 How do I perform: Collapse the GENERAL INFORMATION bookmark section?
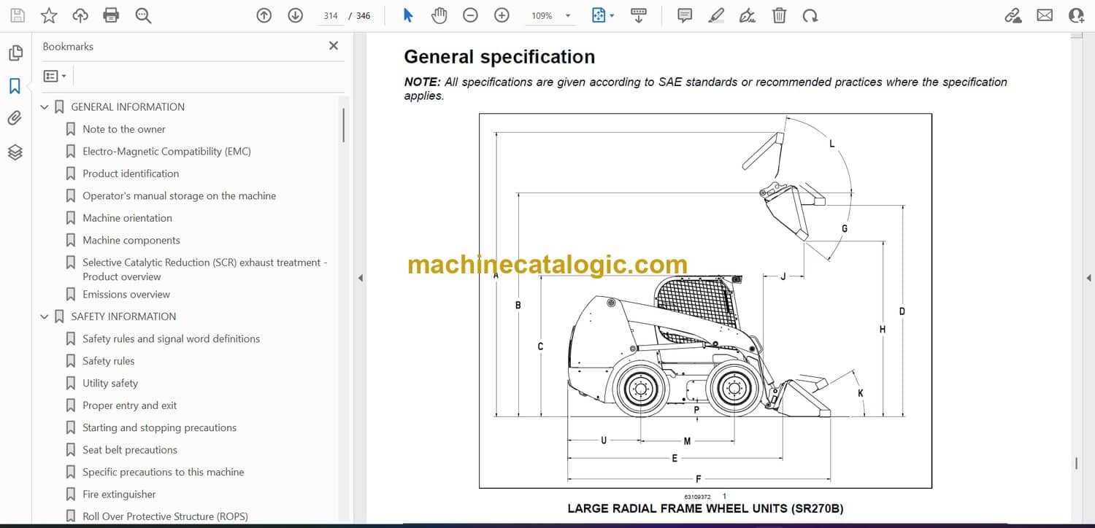pos(45,107)
